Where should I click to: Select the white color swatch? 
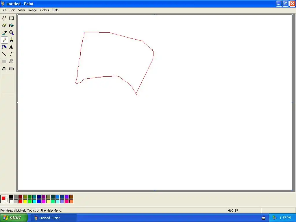click(x=11, y=201)
